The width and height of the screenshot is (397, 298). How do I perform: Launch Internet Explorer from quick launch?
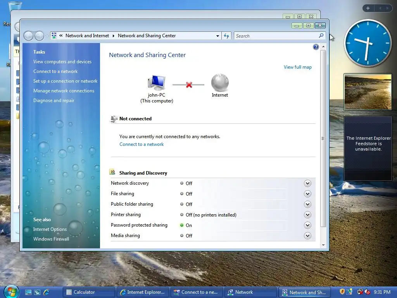(x=47, y=292)
